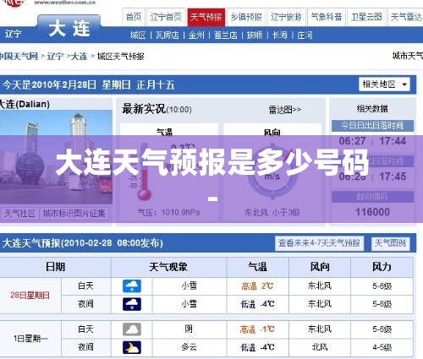The height and width of the screenshot is (359, 423).
Task: Switch to the 辽宁首页 tab
Action: [x=166, y=17]
